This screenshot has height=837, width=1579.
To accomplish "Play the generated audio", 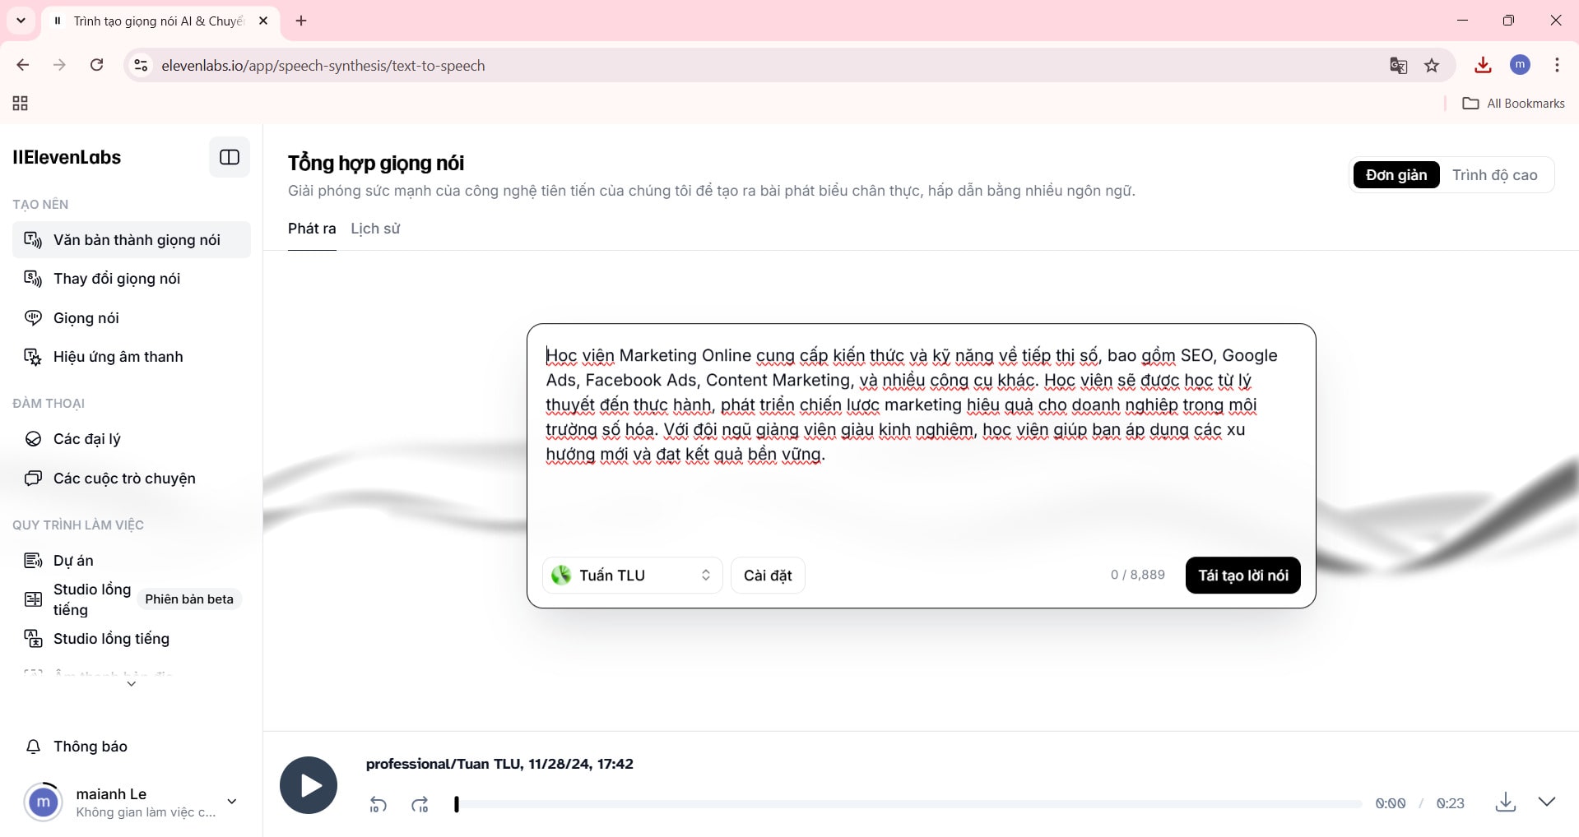I will pyautogui.click(x=309, y=785).
